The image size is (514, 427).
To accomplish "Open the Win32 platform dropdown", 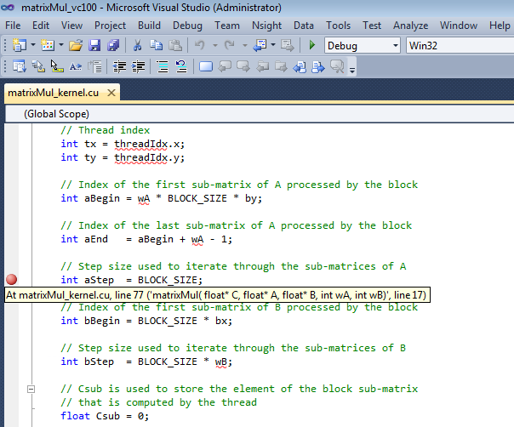I will pyautogui.click(x=458, y=45).
